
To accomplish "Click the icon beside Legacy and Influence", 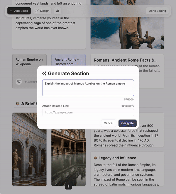I will 95,158.
